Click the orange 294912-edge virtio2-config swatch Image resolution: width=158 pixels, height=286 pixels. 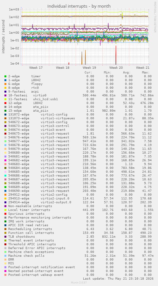[x=5, y=195]
